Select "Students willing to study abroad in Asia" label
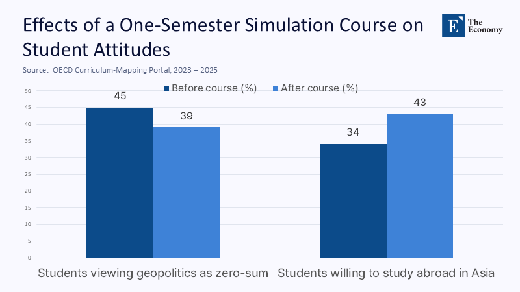The height and width of the screenshot is (292, 520). coord(387,273)
